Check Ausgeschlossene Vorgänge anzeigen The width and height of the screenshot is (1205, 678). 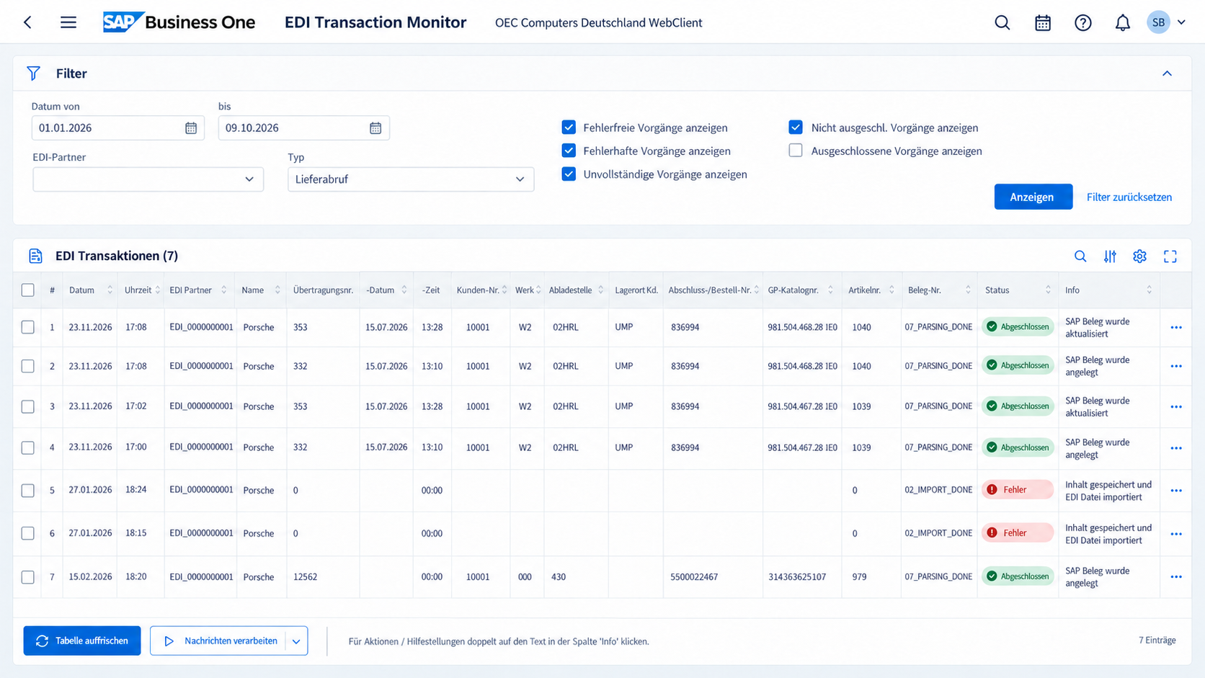(796, 151)
